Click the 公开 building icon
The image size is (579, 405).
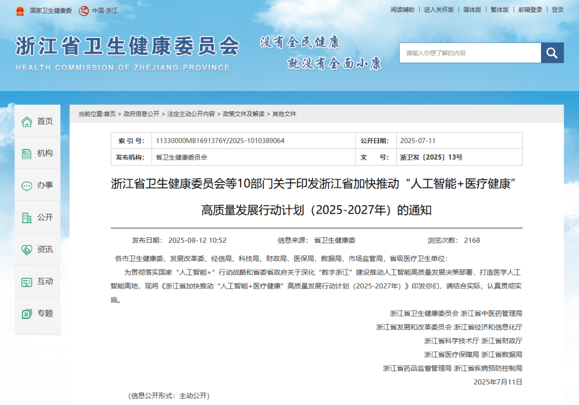pyautogui.click(x=27, y=218)
